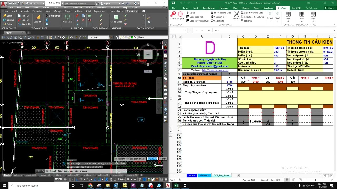Toggle MODEL space button in AutoCAD status bar
The image size is (337, 189).
pyautogui.click(x=58, y=180)
